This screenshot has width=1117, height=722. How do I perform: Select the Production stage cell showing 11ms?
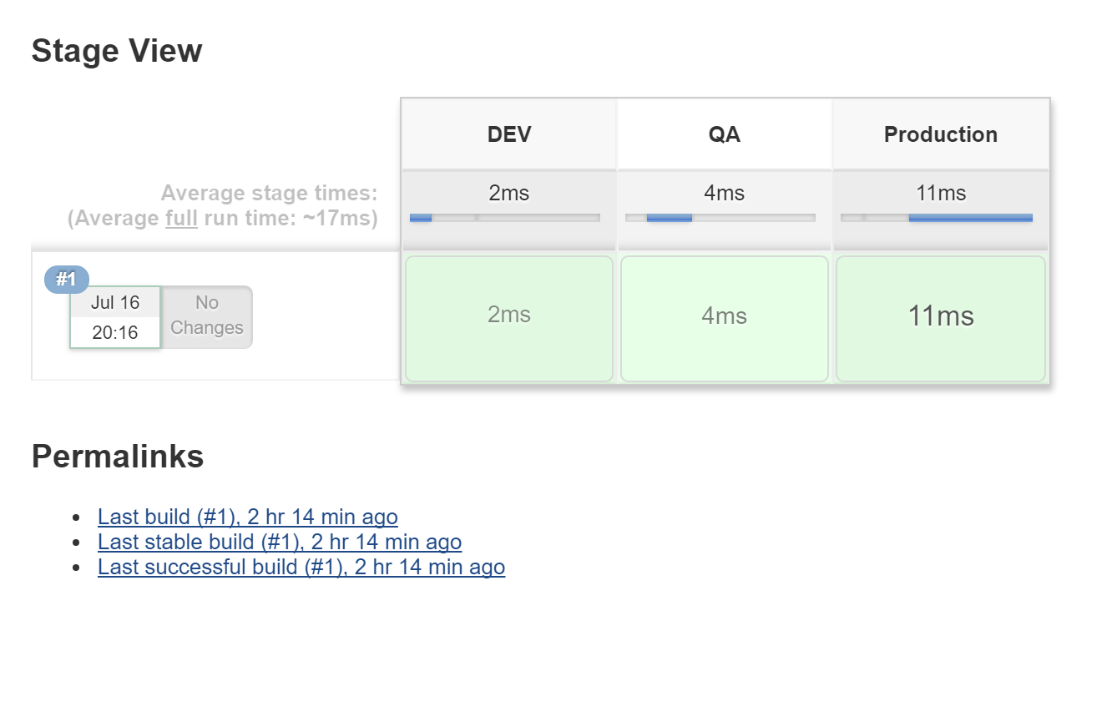coord(940,318)
